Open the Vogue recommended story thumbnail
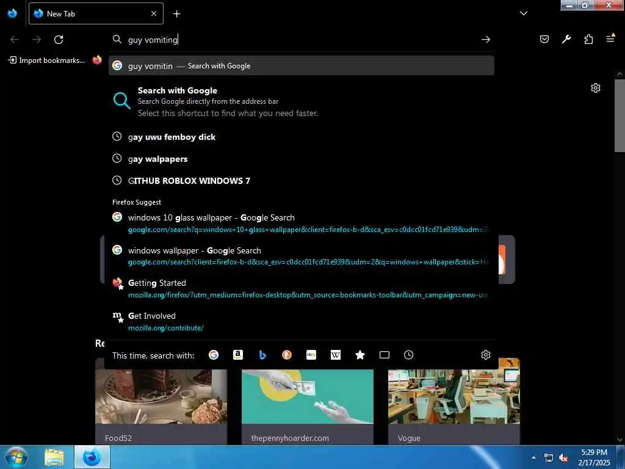 coord(454,396)
